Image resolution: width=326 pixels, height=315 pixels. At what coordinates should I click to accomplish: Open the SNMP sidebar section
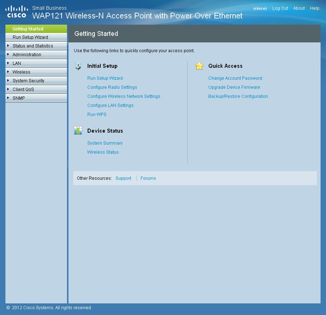36,98
